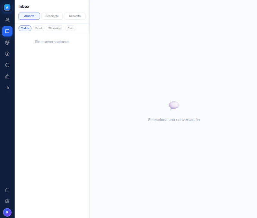Go to the home icon
257x218 pixels.
click(7, 190)
